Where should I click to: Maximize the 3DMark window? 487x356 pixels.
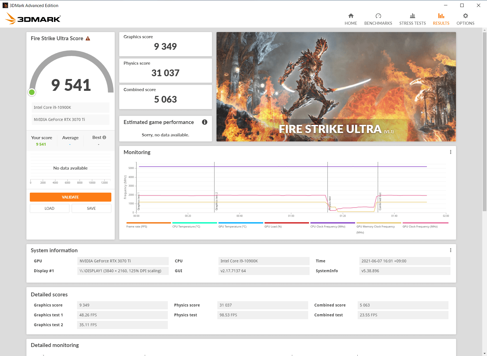(462, 5)
